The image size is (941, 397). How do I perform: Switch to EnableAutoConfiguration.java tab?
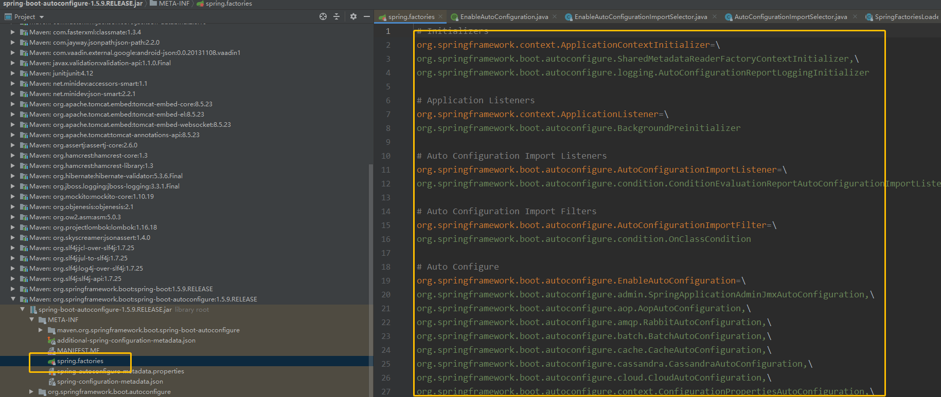click(x=504, y=17)
